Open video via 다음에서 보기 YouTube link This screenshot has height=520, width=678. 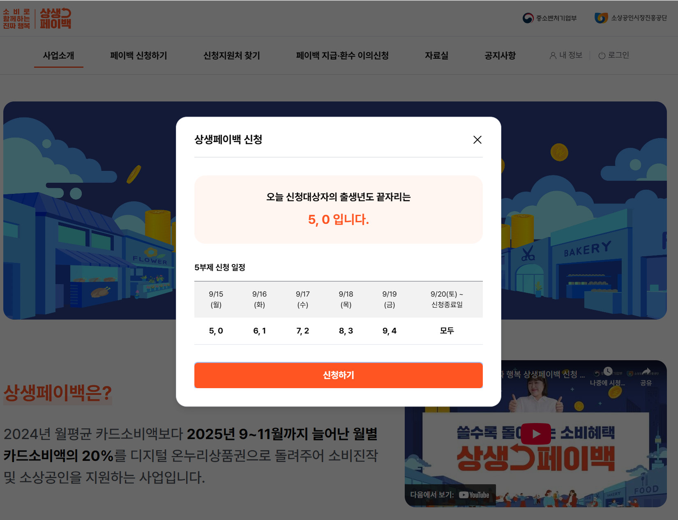coord(450,495)
